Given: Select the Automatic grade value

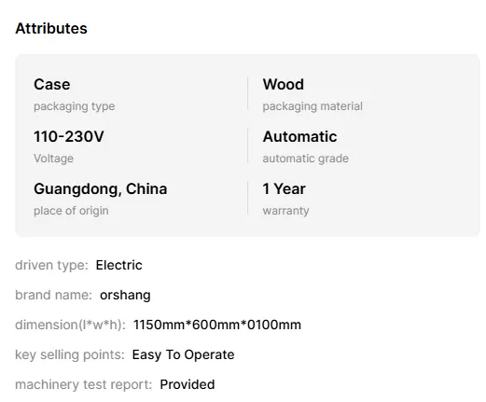Looking at the screenshot, I should 299,136.
